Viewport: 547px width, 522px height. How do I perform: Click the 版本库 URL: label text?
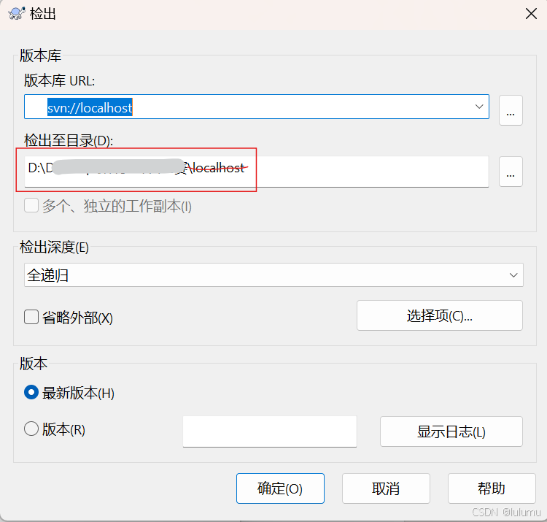(x=59, y=80)
